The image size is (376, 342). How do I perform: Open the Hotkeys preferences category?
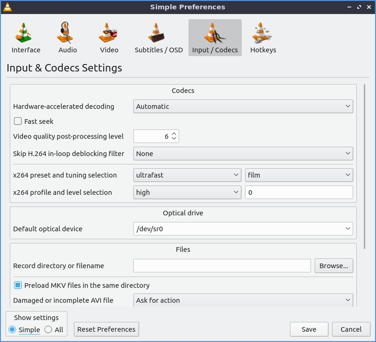[263, 38]
